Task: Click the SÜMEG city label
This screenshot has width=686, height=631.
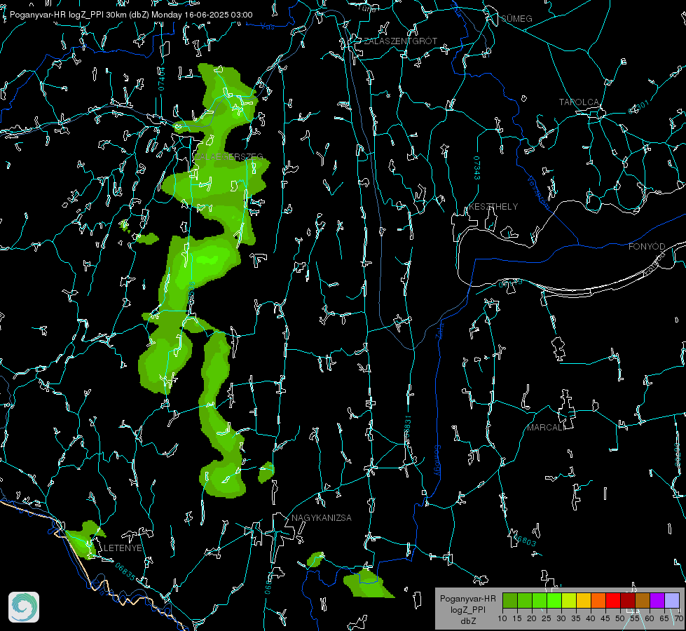Action: point(516,18)
